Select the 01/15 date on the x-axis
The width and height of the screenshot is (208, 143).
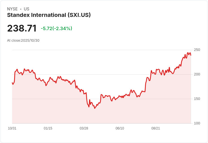(48, 128)
